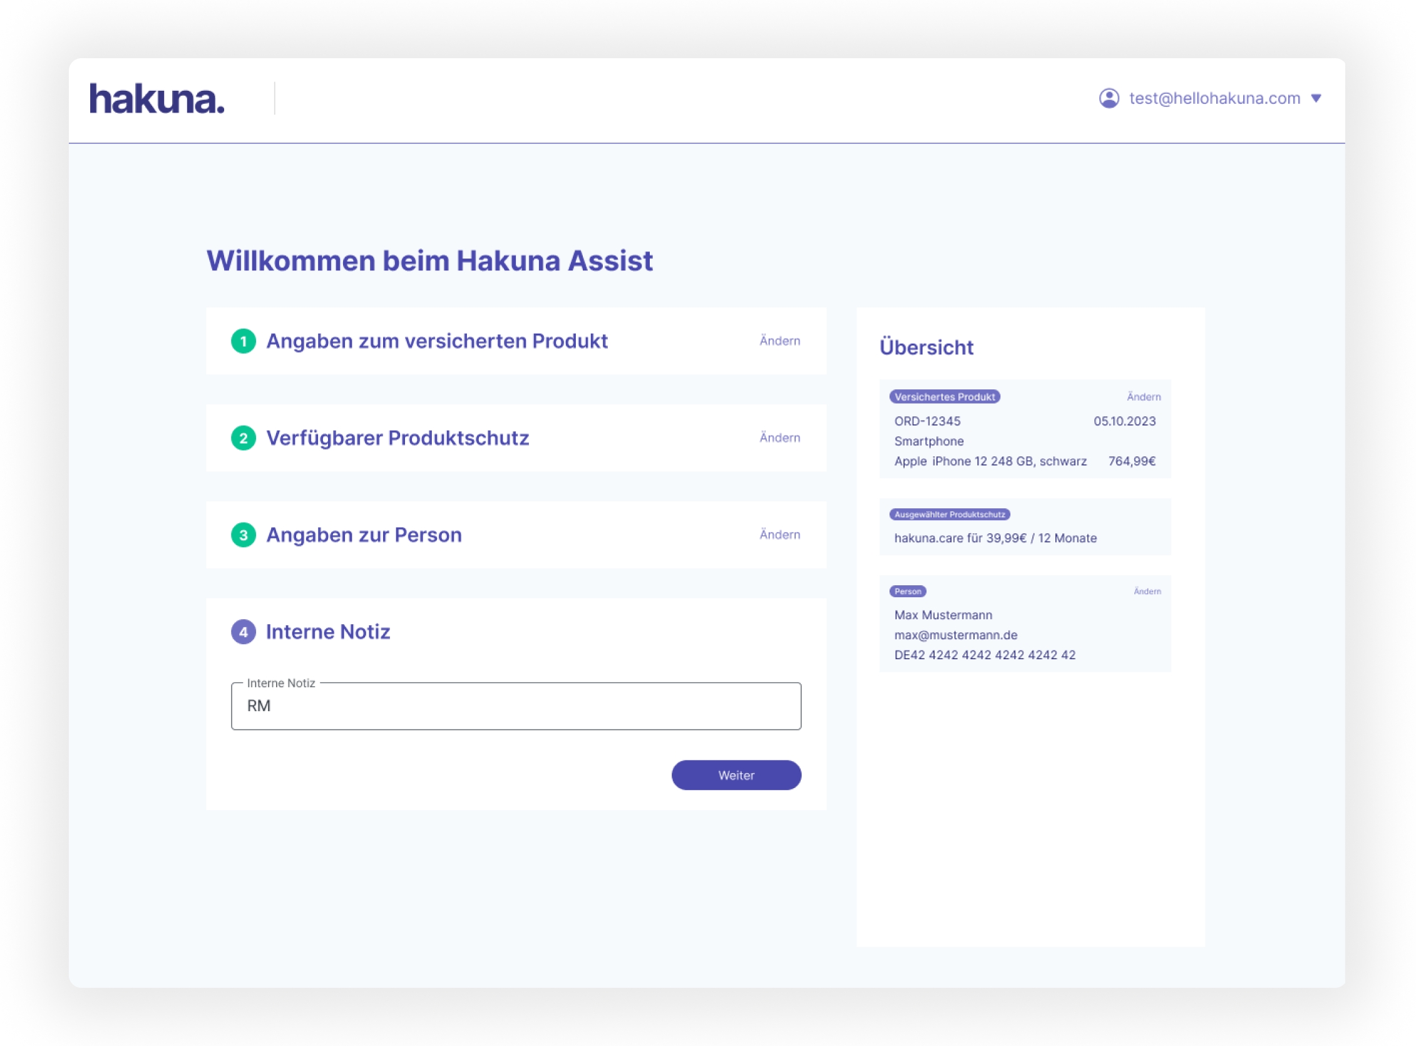Click Ändern in Person overview card
This screenshot has width=1416, height=1046.
(1147, 592)
